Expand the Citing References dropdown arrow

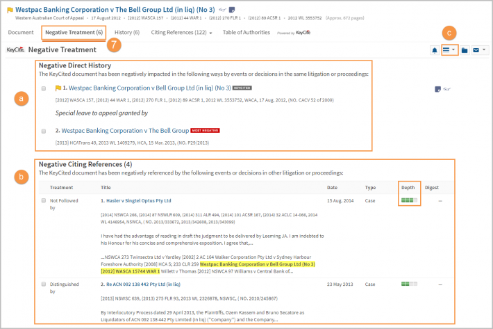click(210, 33)
